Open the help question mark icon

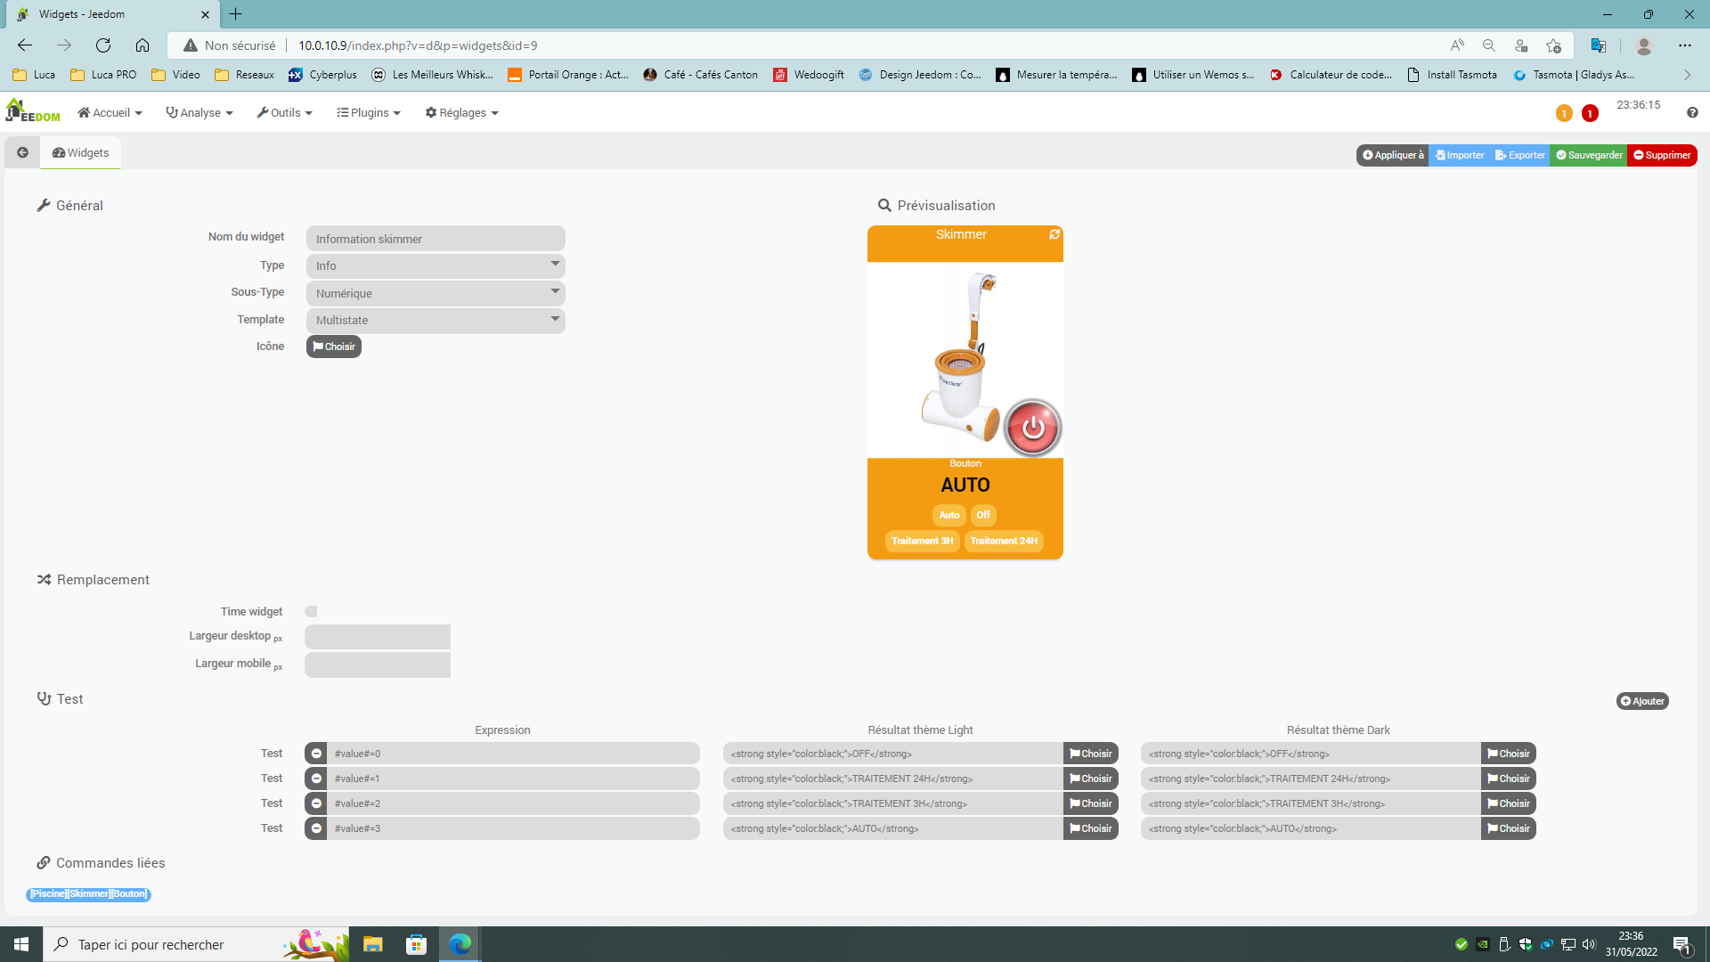[x=1691, y=112]
